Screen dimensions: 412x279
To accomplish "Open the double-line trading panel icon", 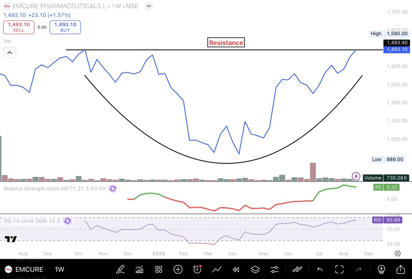I will click(x=297, y=269).
